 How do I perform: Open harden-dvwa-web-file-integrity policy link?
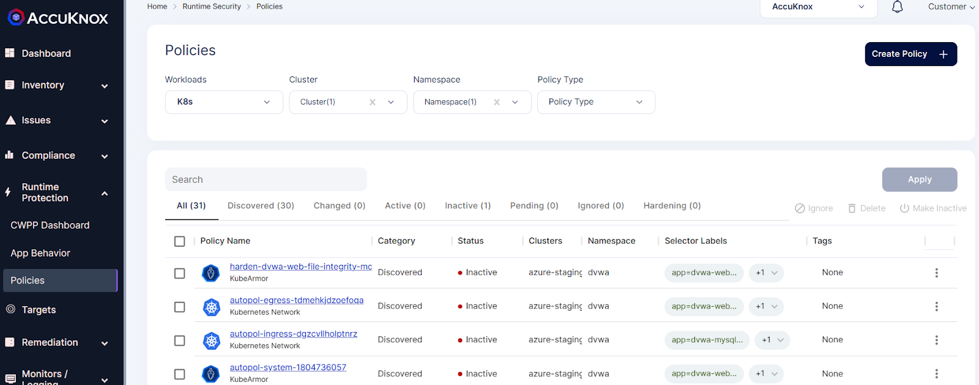coord(300,266)
